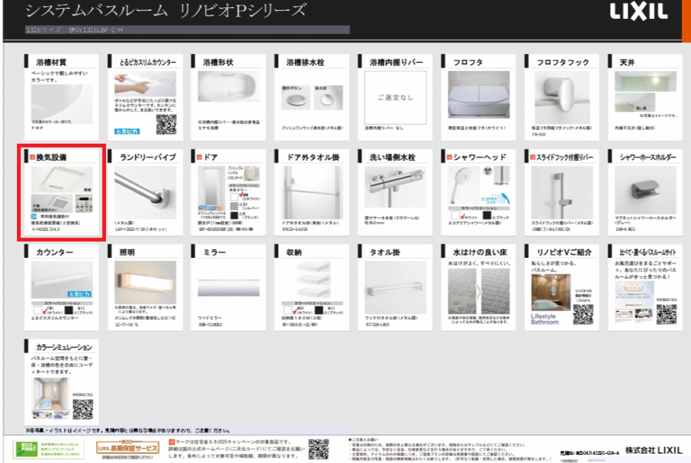Click the QR code in the リノビオVご紹介 card

(582, 313)
